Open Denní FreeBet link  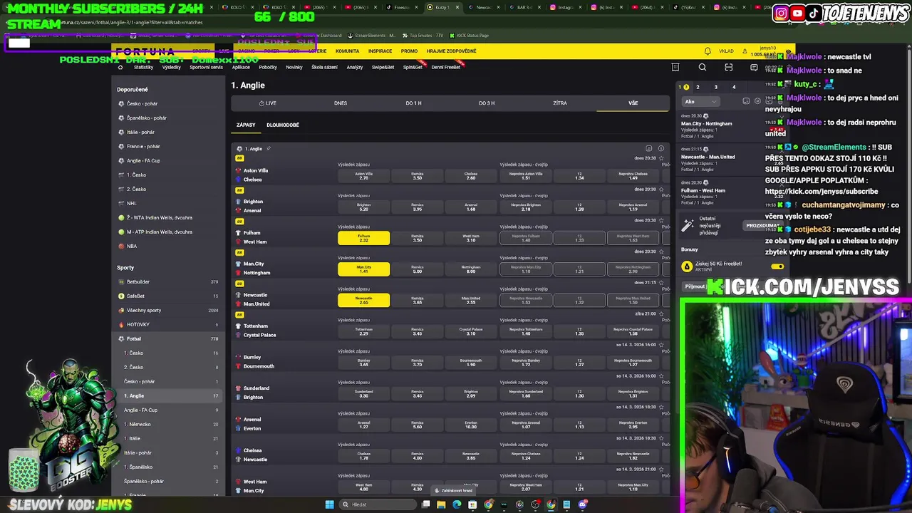point(446,67)
